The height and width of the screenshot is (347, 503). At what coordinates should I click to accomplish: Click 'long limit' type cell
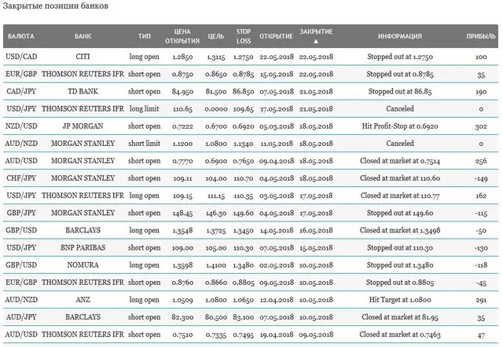[145, 108]
